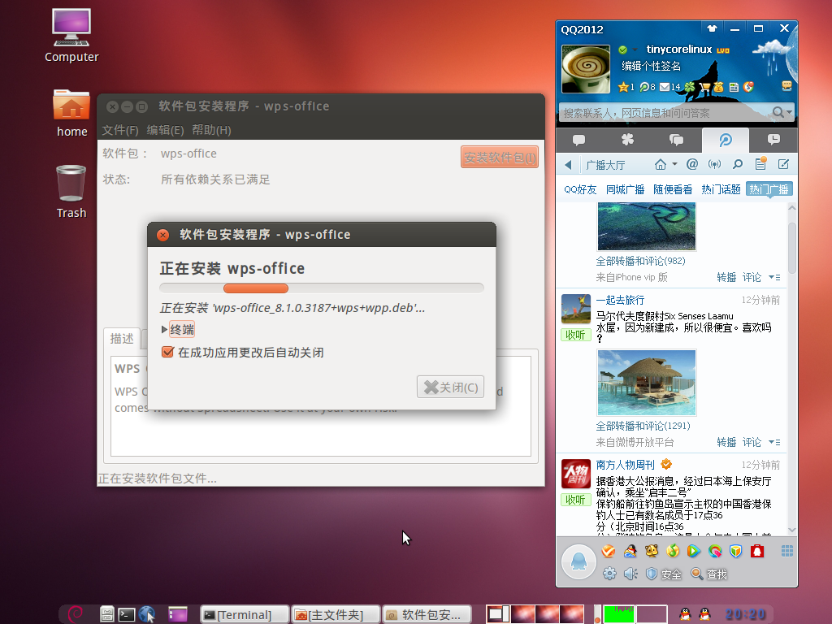The image size is (832, 624).
Task: Open the QQ Zone star icon
Action: coord(623,87)
